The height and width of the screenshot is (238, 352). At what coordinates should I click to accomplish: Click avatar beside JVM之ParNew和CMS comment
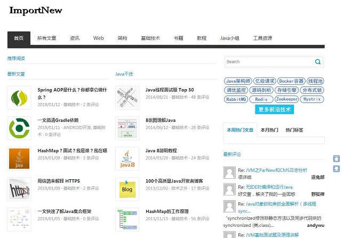[x=229, y=173]
